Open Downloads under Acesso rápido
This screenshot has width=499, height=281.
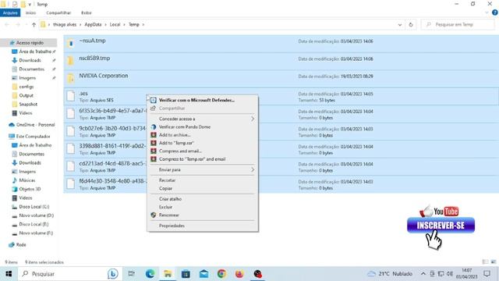pyautogui.click(x=30, y=60)
